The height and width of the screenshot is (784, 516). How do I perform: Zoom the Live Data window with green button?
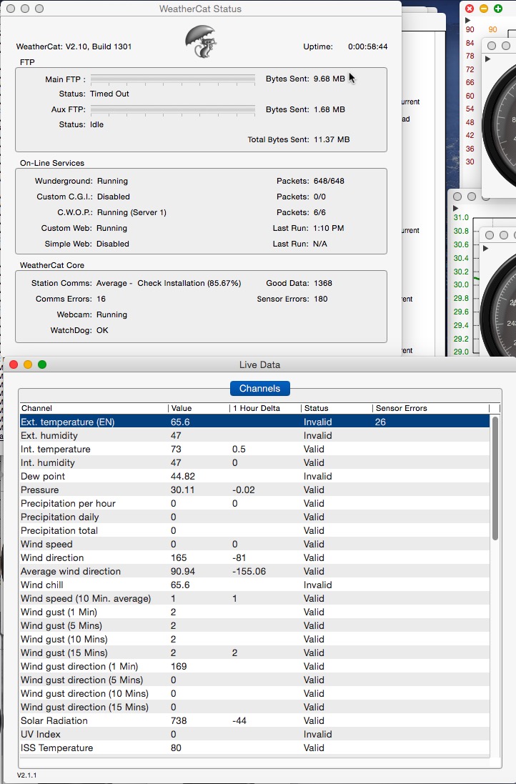42,364
